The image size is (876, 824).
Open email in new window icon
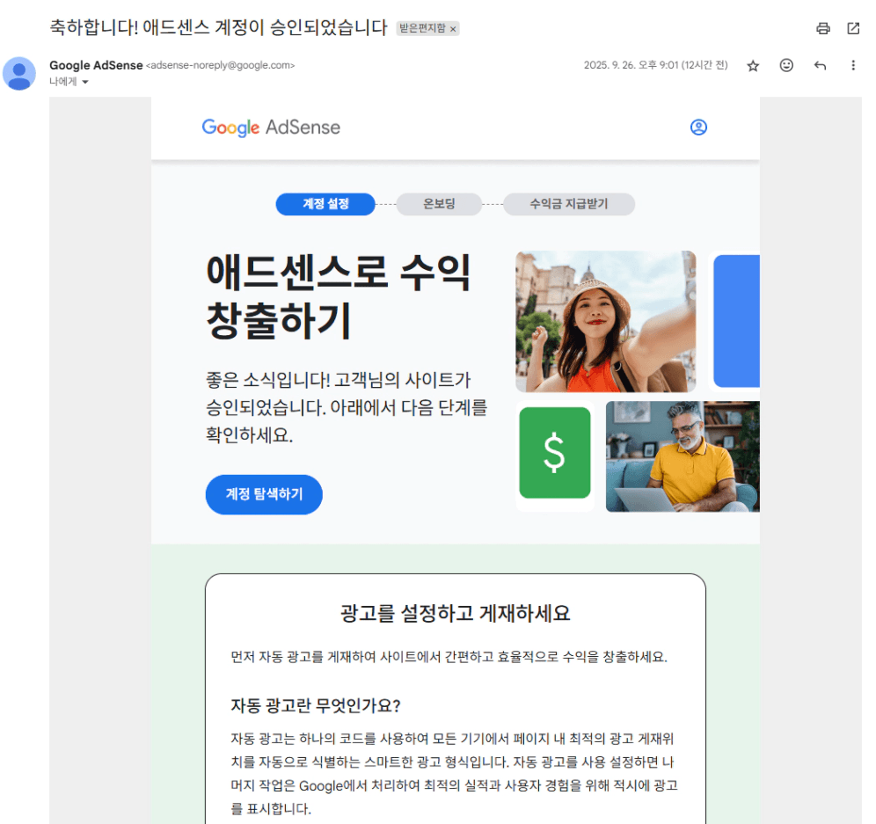pyautogui.click(x=853, y=28)
